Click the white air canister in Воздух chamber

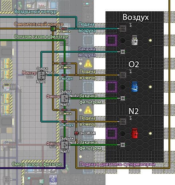135,40
